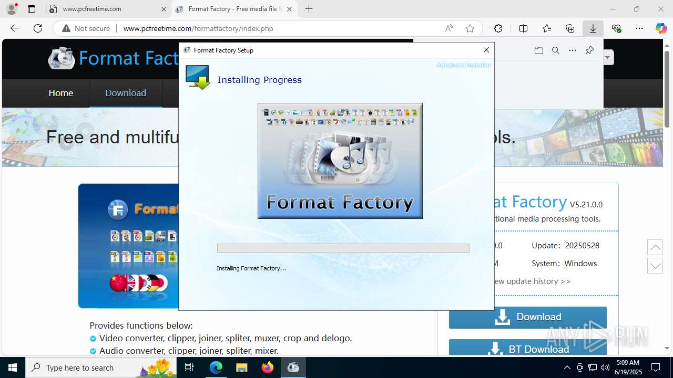Viewport: 673px width, 378px height.
Task: Open the volume control in tray
Action: pyautogui.click(x=605, y=367)
